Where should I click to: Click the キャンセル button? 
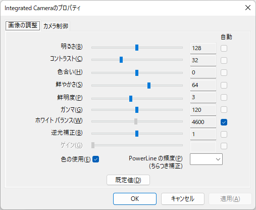(183, 199)
